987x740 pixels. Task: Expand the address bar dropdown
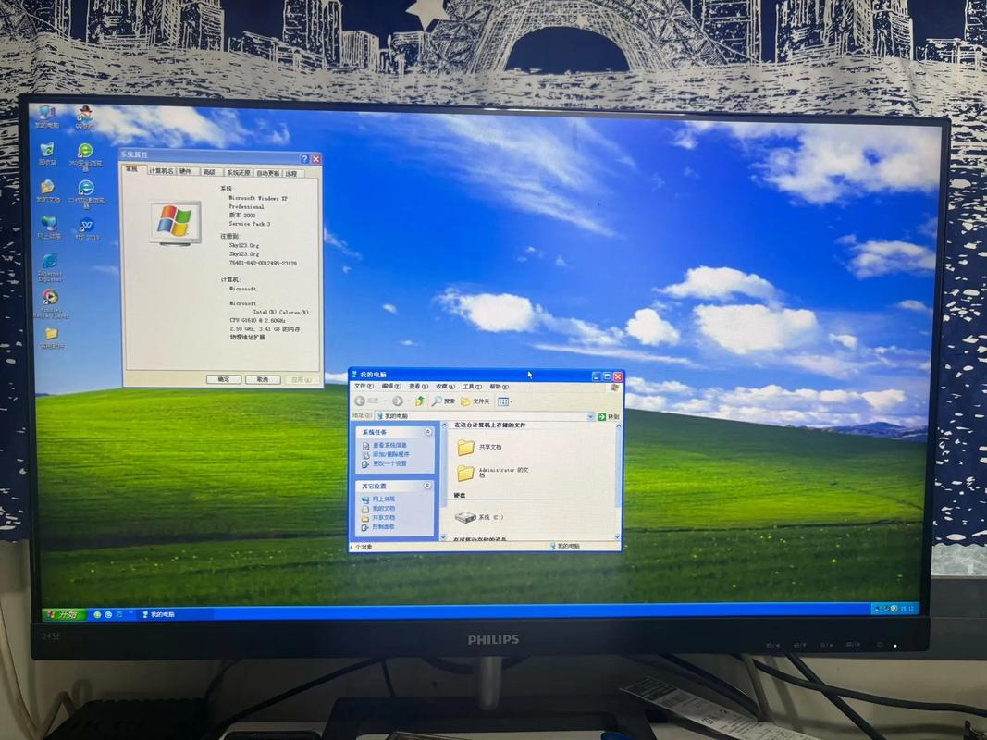(x=590, y=416)
